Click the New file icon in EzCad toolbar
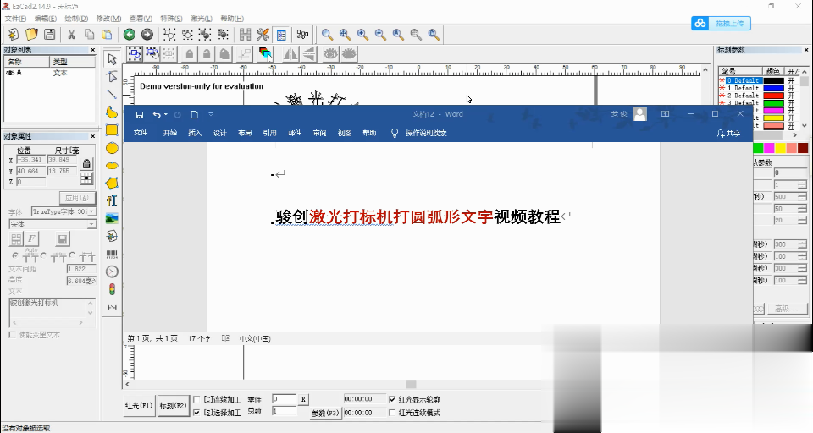The image size is (813, 433). click(x=14, y=35)
